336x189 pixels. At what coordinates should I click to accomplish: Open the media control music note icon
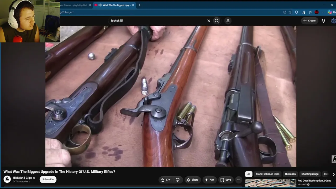[304, 12]
